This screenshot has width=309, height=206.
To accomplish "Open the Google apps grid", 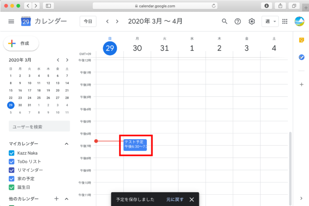I will [285, 21].
